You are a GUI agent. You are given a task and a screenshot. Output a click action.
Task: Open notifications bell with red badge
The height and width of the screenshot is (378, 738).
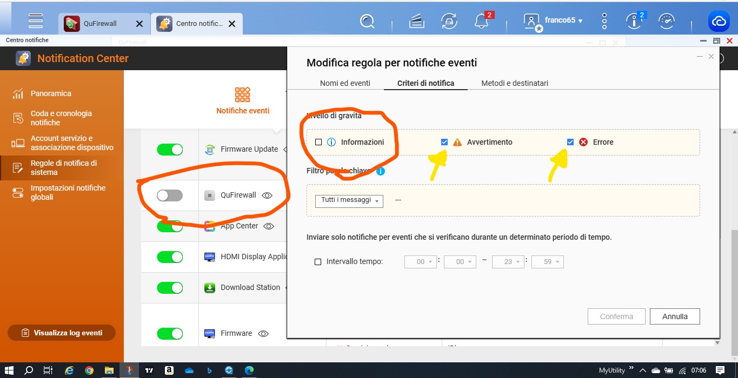pyautogui.click(x=481, y=21)
